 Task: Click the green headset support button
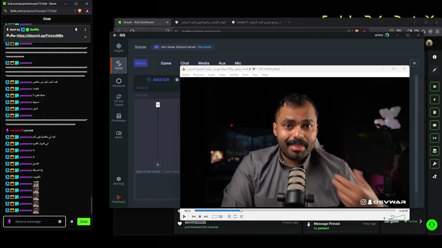pyautogui.click(x=432, y=225)
